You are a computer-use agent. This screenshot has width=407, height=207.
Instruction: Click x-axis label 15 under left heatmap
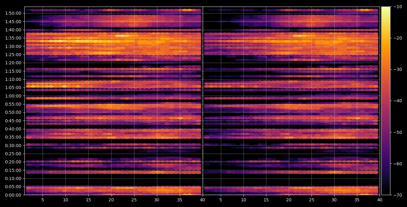coord(88,200)
